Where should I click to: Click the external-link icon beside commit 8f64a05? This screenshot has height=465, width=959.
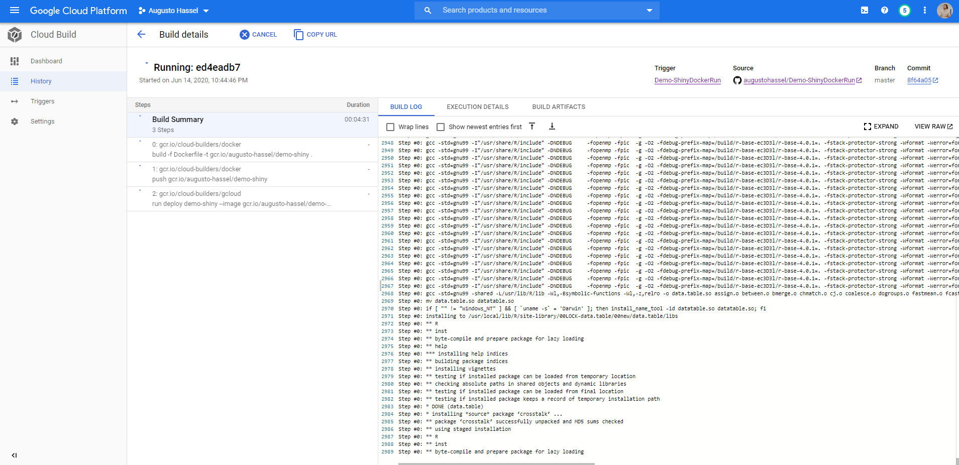[935, 80]
